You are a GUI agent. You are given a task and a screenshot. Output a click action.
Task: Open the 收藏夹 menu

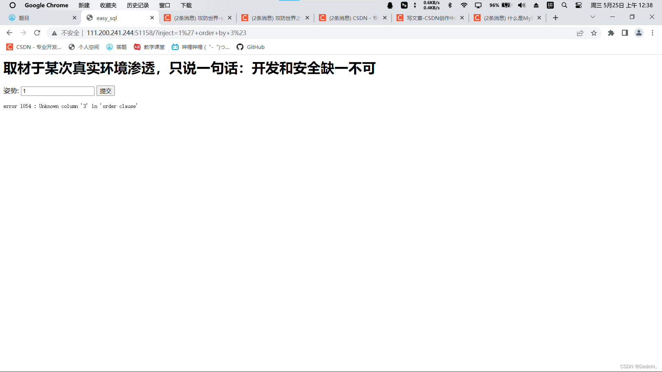(x=108, y=5)
